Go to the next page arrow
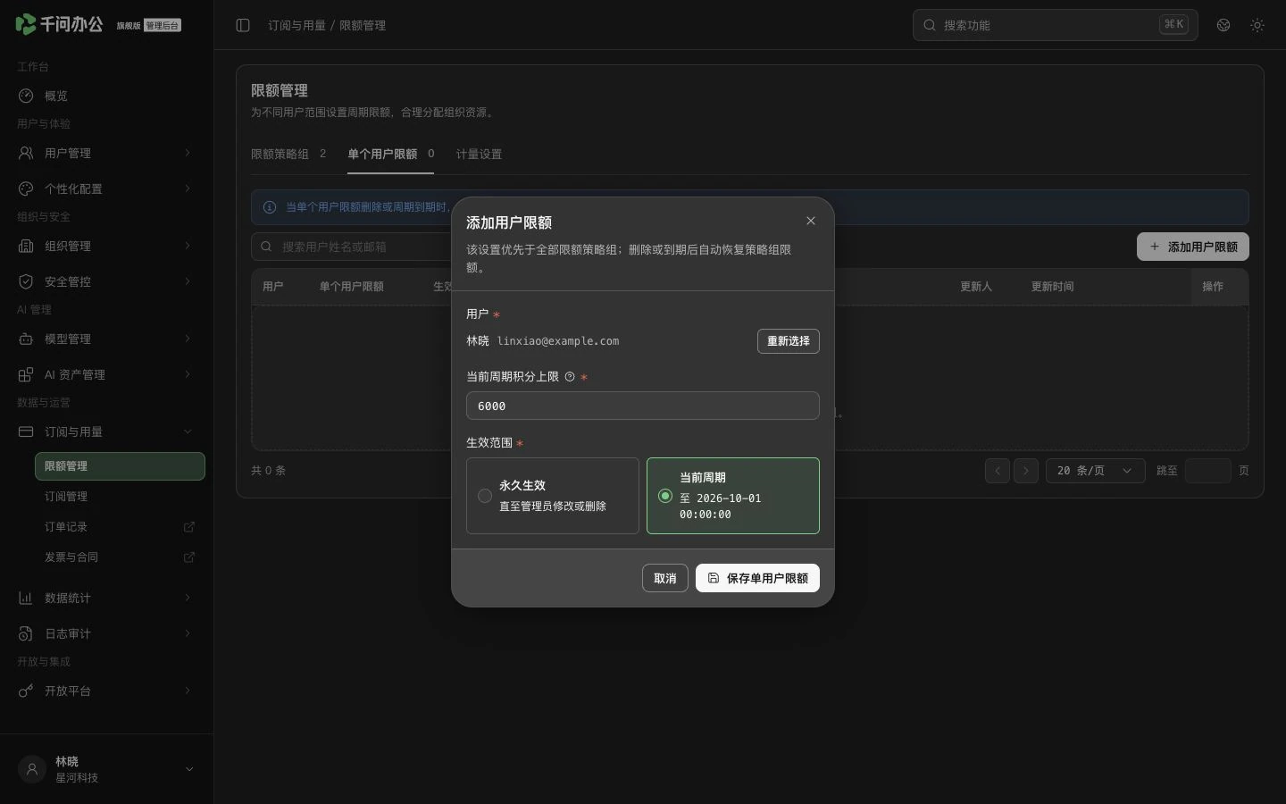 pyautogui.click(x=1026, y=471)
